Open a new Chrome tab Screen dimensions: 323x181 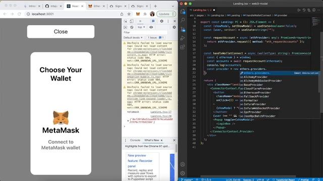point(155,6)
